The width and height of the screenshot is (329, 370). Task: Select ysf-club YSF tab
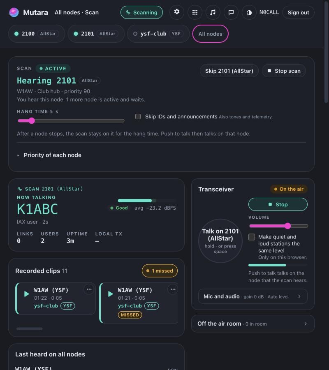pos(158,34)
